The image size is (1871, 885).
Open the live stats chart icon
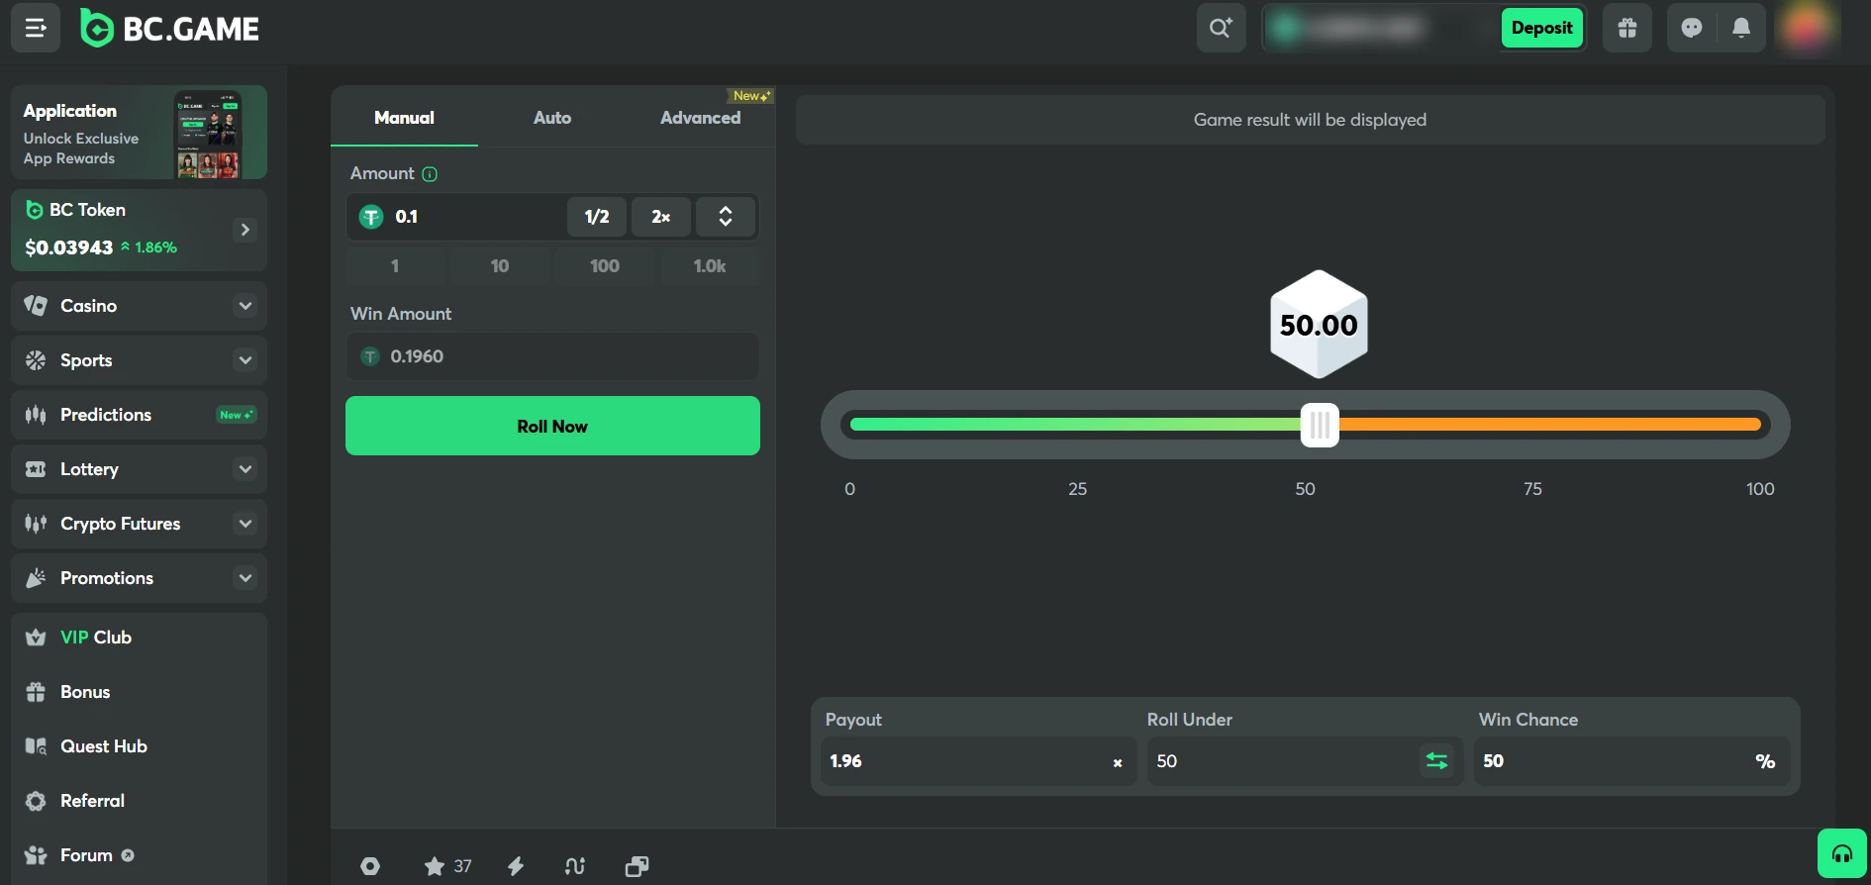click(575, 867)
